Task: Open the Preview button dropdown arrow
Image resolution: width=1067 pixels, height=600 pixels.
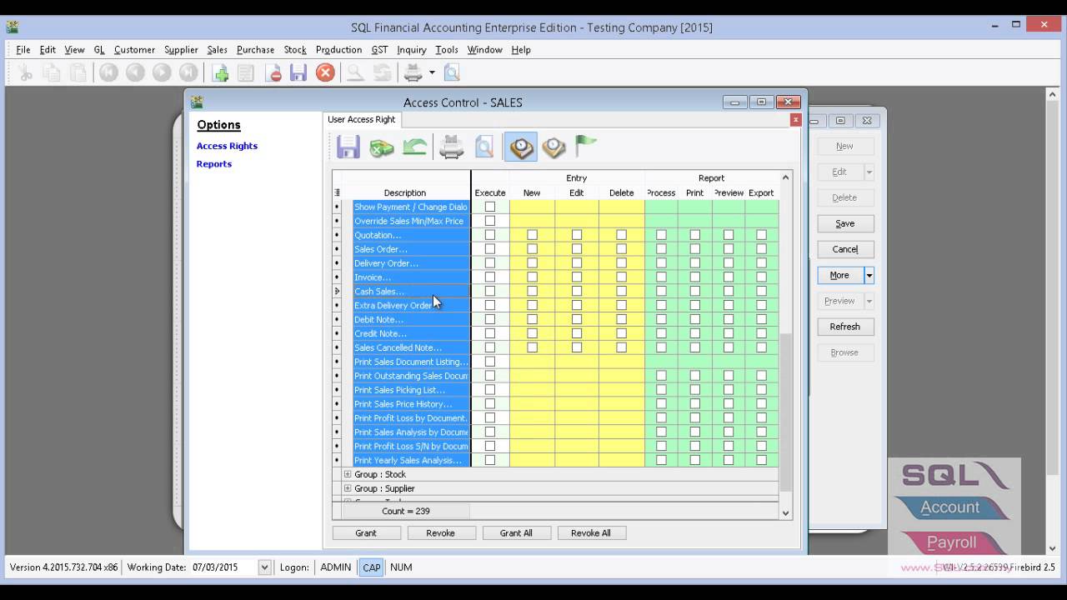Action: (x=869, y=301)
